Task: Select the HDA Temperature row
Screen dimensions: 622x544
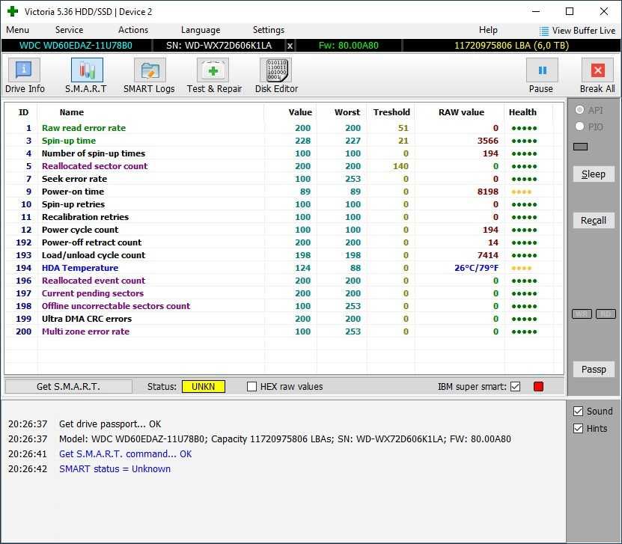Action: point(284,268)
